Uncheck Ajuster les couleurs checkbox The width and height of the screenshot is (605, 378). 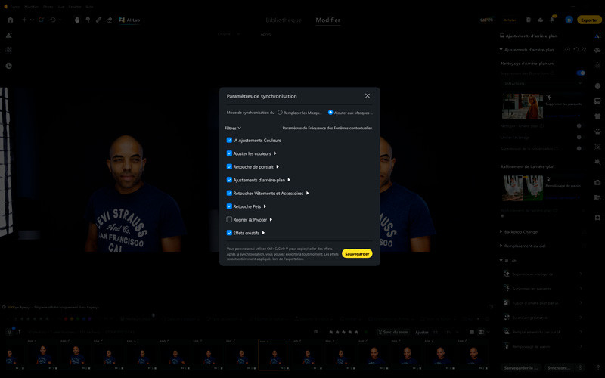pos(229,153)
